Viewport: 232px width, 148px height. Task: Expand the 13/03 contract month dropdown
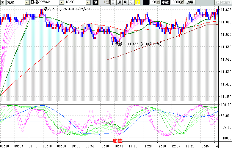[x=88, y=2]
